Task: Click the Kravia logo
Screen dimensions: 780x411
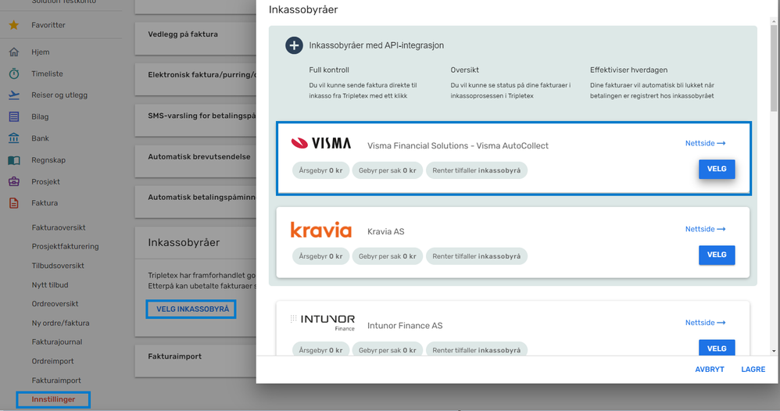Action: tap(321, 230)
